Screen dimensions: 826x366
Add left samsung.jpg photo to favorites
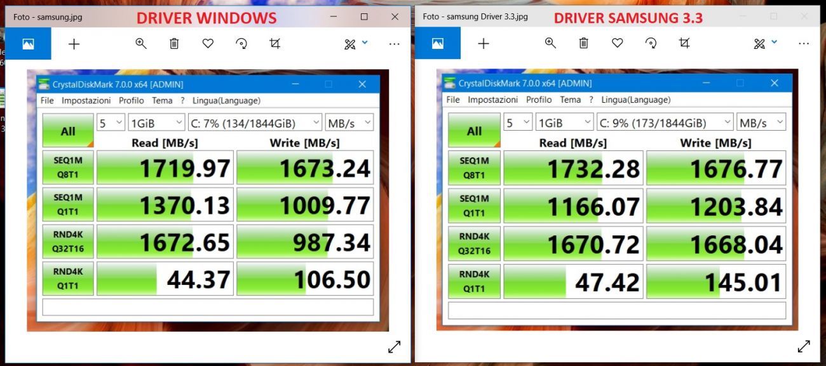click(208, 44)
